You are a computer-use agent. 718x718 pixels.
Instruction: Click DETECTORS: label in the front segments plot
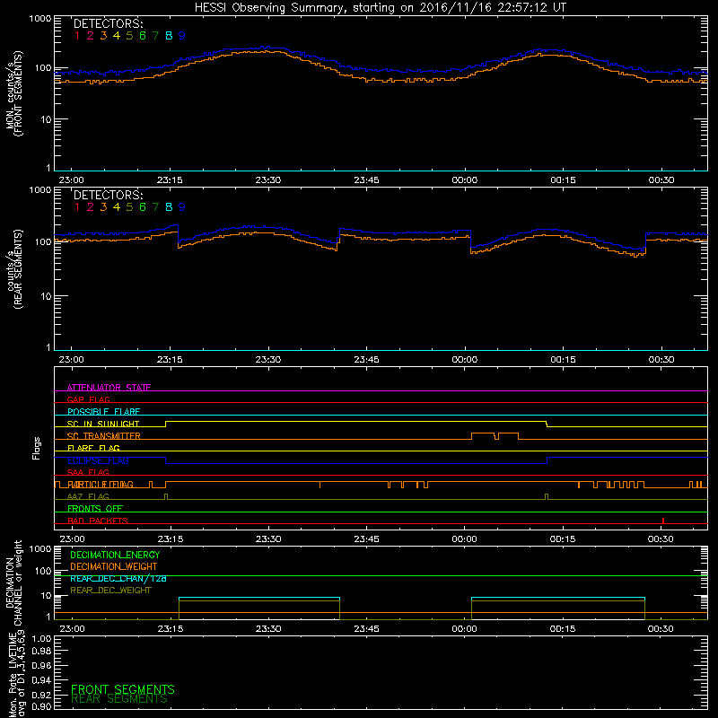[x=108, y=23]
